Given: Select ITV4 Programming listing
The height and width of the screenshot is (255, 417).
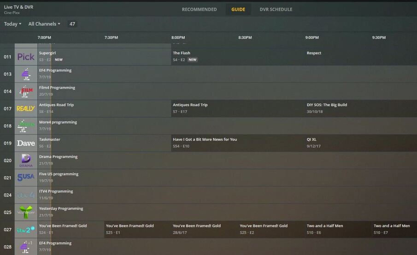Looking at the screenshot, I should click(x=227, y=195).
